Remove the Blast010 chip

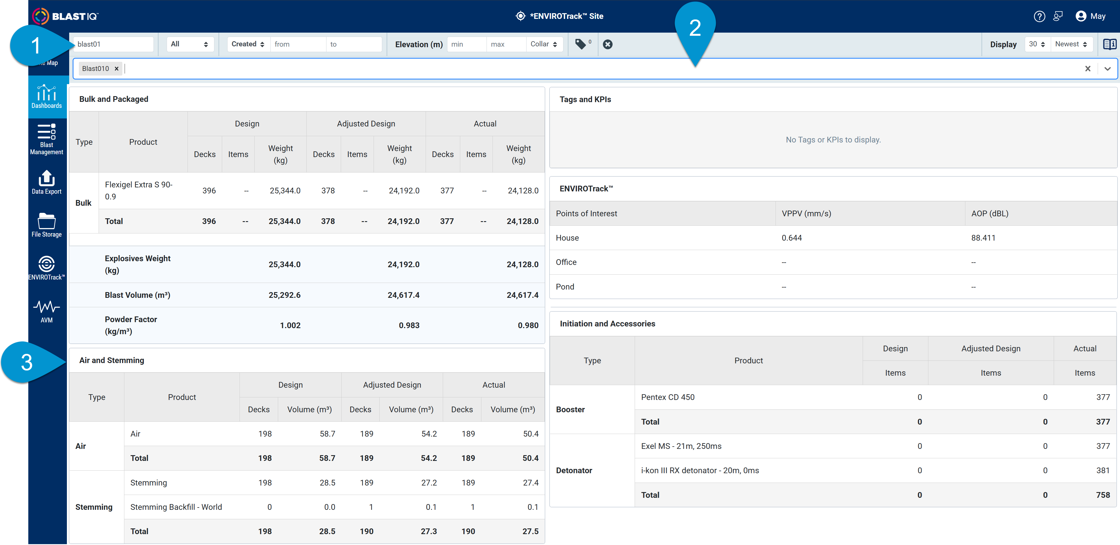click(117, 68)
